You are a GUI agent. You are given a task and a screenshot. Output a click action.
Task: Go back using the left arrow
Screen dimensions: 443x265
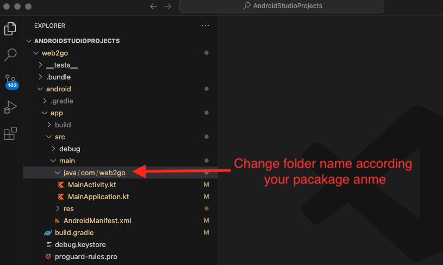pyautogui.click(x=153, y=7)
